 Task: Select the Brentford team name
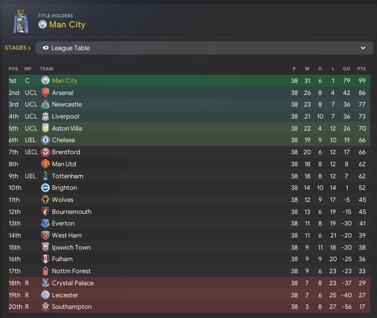pos(66,152)
